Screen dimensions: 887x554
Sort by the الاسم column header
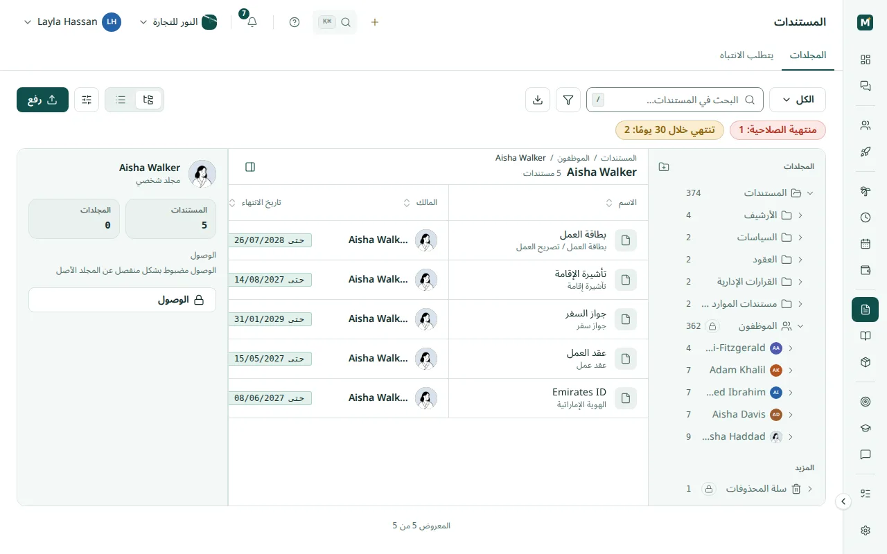coord(621,203)
